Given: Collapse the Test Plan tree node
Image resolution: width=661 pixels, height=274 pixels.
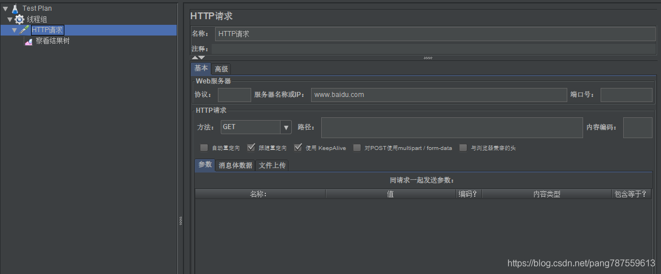Looking at the screenshot, I should pos(5,8).
